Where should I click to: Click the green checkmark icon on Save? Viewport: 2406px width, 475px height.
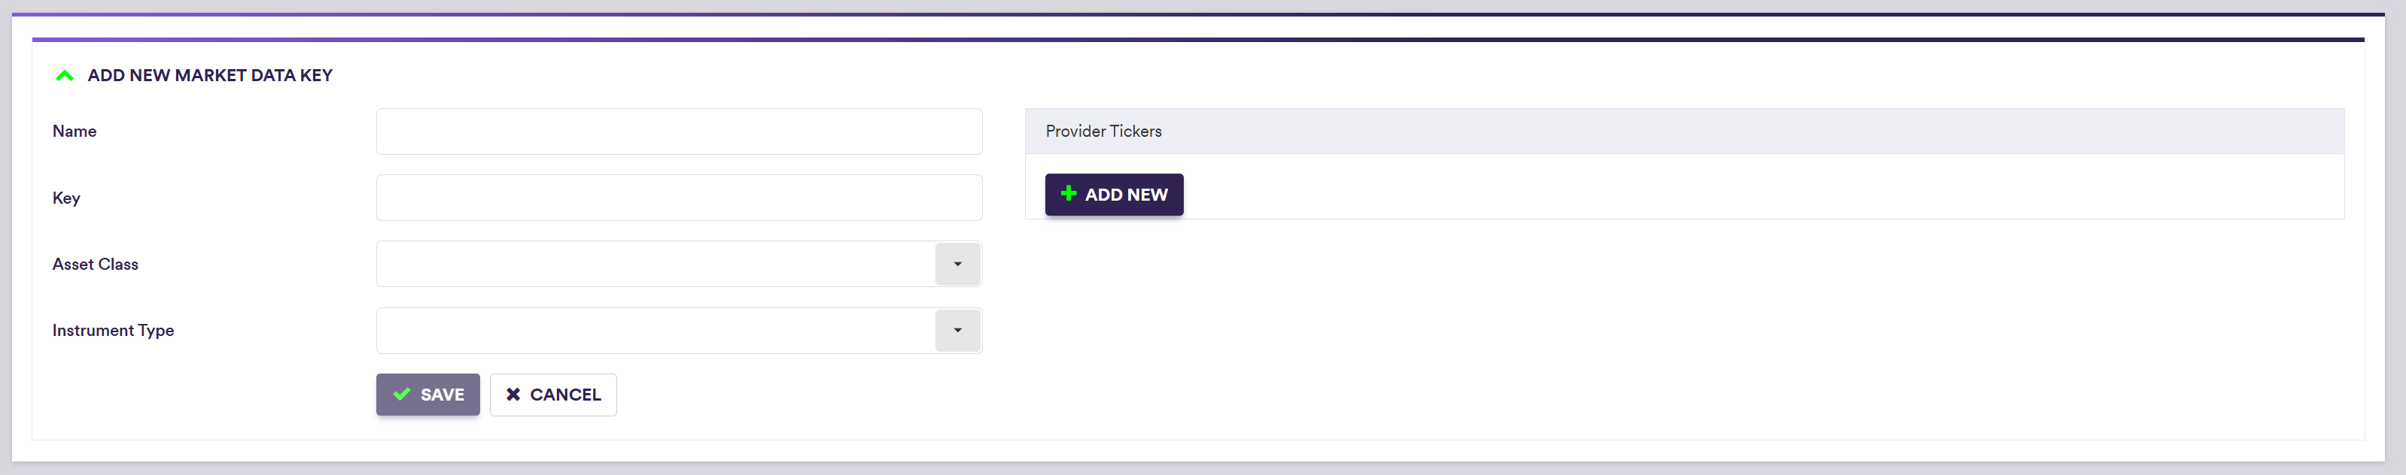(x=402, y=395)
